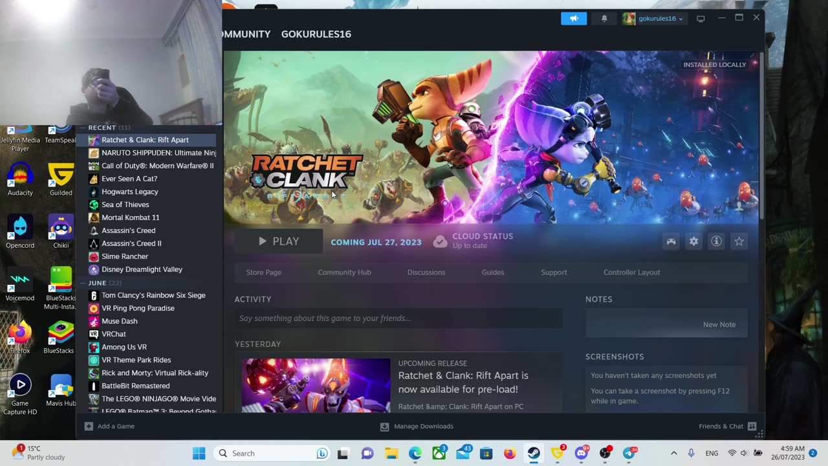Open the Store Page tab

(264, 272)
